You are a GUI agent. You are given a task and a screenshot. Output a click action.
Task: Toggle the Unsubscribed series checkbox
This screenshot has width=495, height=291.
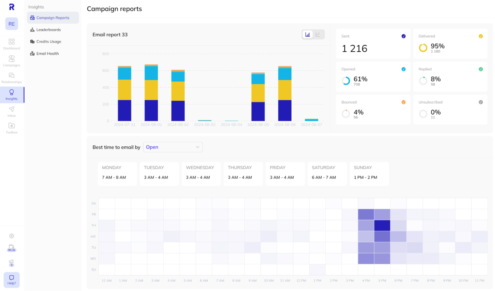coord(481,102)
